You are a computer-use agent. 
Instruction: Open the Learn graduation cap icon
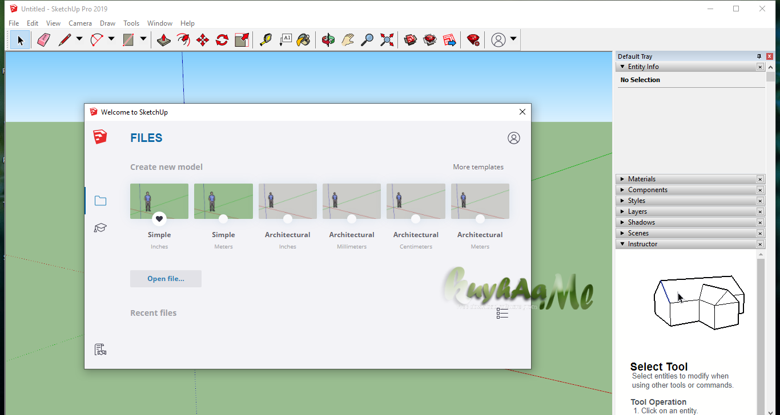tap(100, 228)
